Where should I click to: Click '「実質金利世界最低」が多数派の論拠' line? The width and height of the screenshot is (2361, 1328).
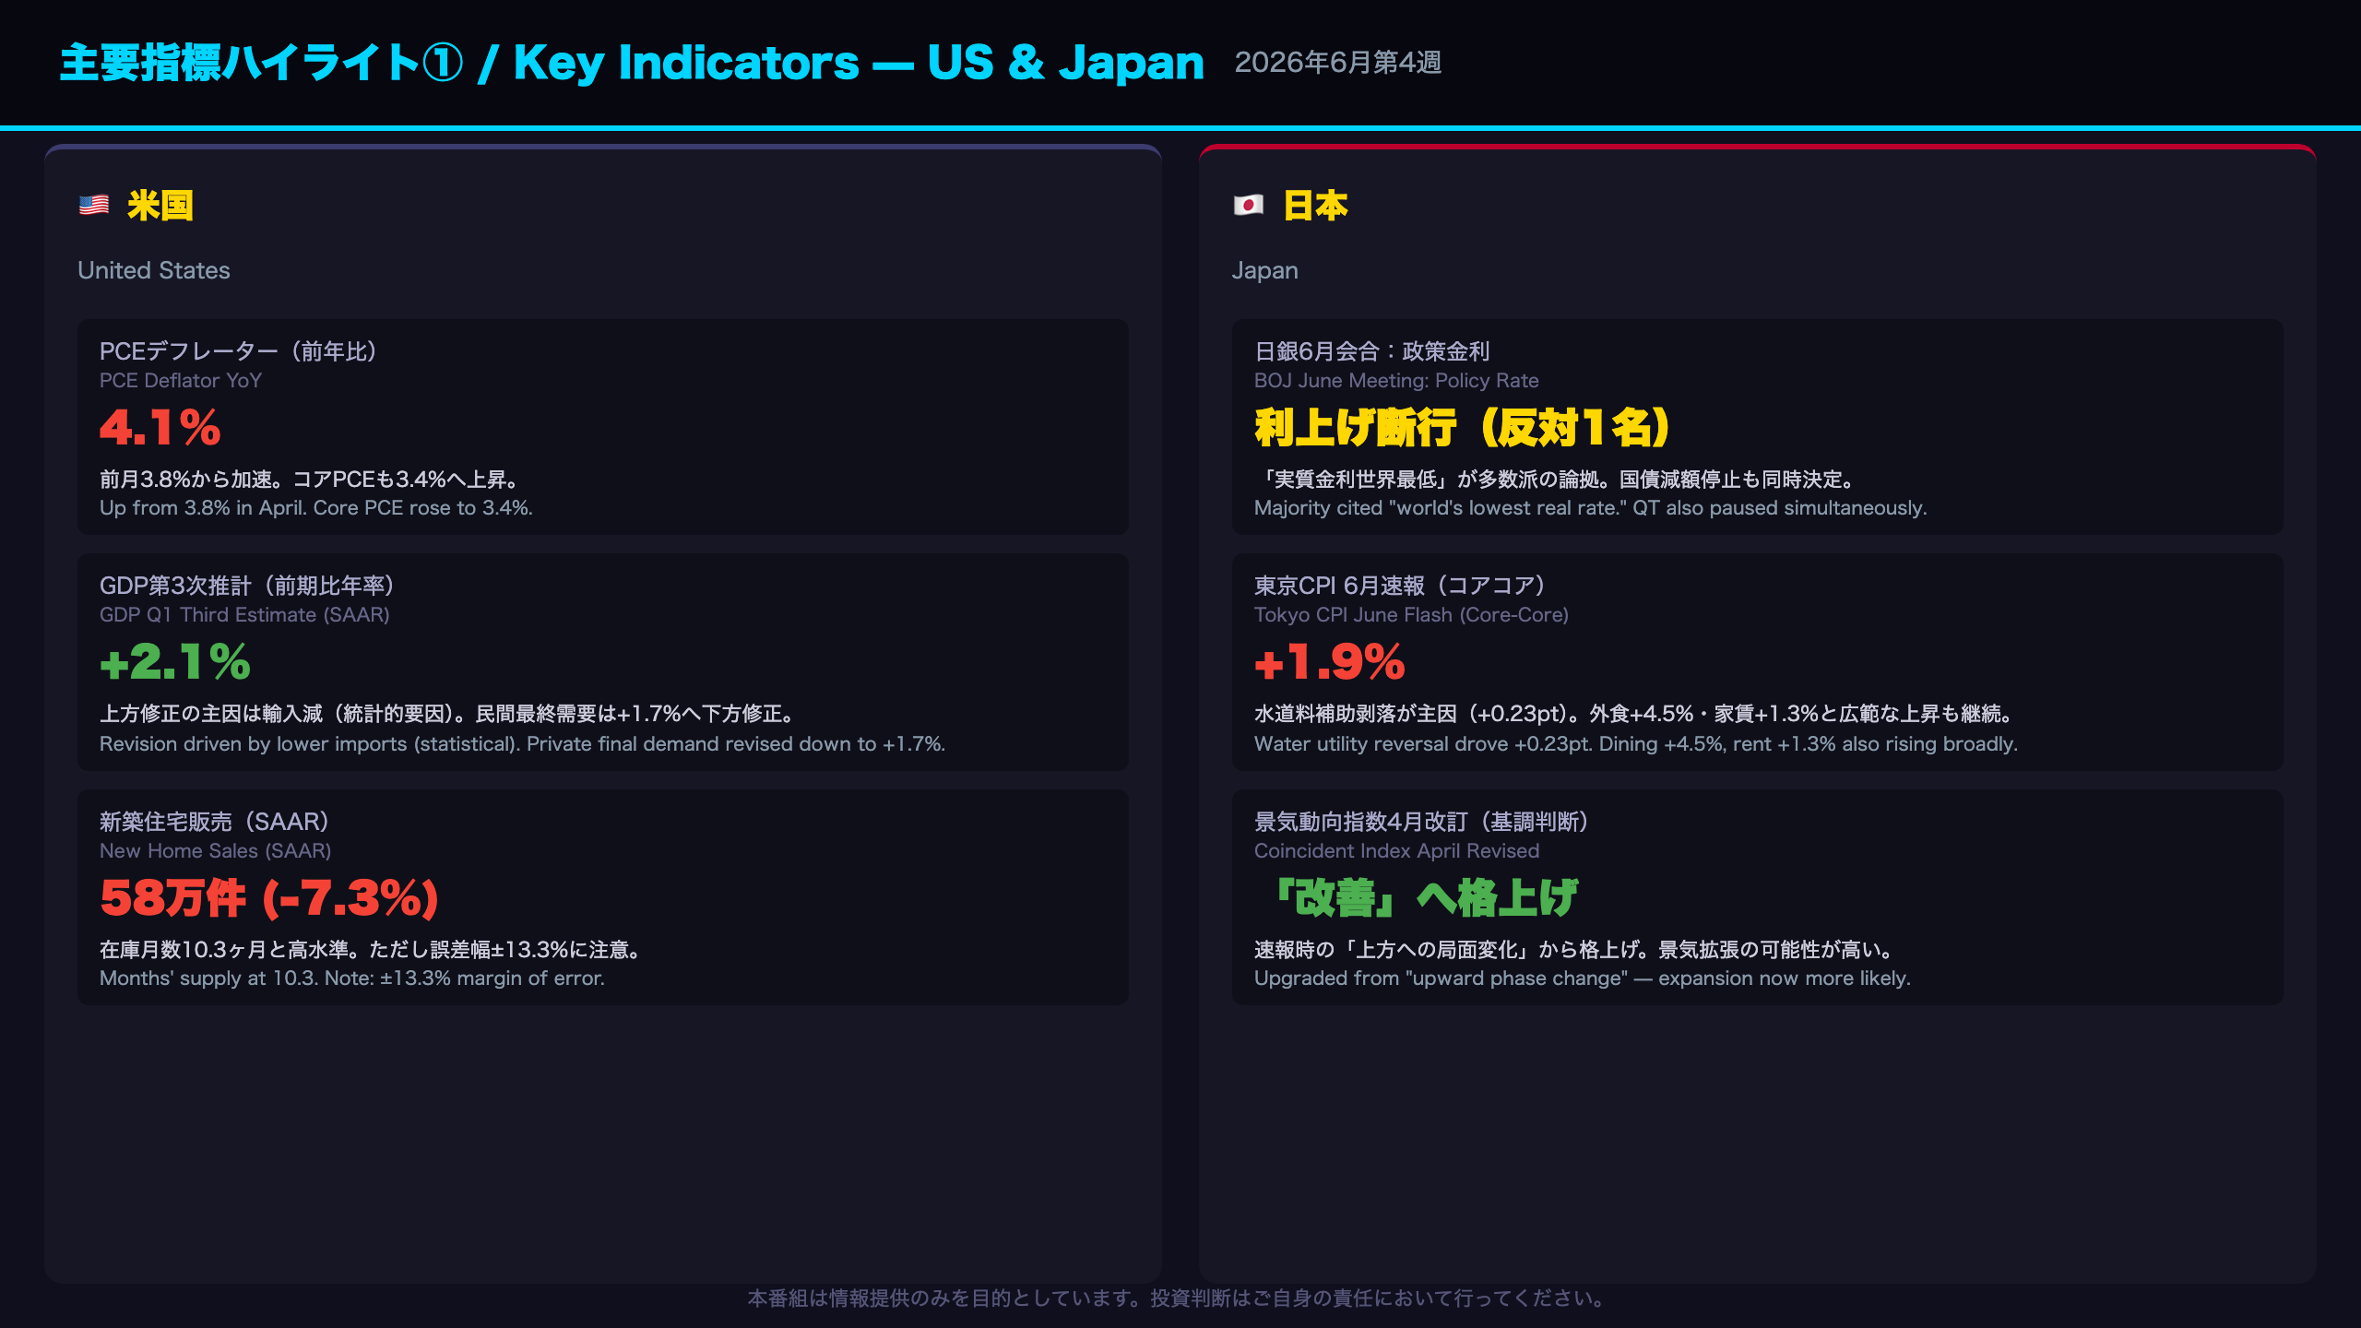[x=1555, y=480]
